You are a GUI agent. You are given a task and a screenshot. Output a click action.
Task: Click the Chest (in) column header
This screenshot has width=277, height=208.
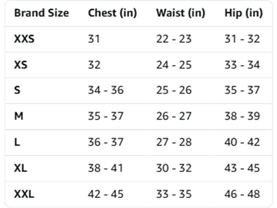coord(113,13)
